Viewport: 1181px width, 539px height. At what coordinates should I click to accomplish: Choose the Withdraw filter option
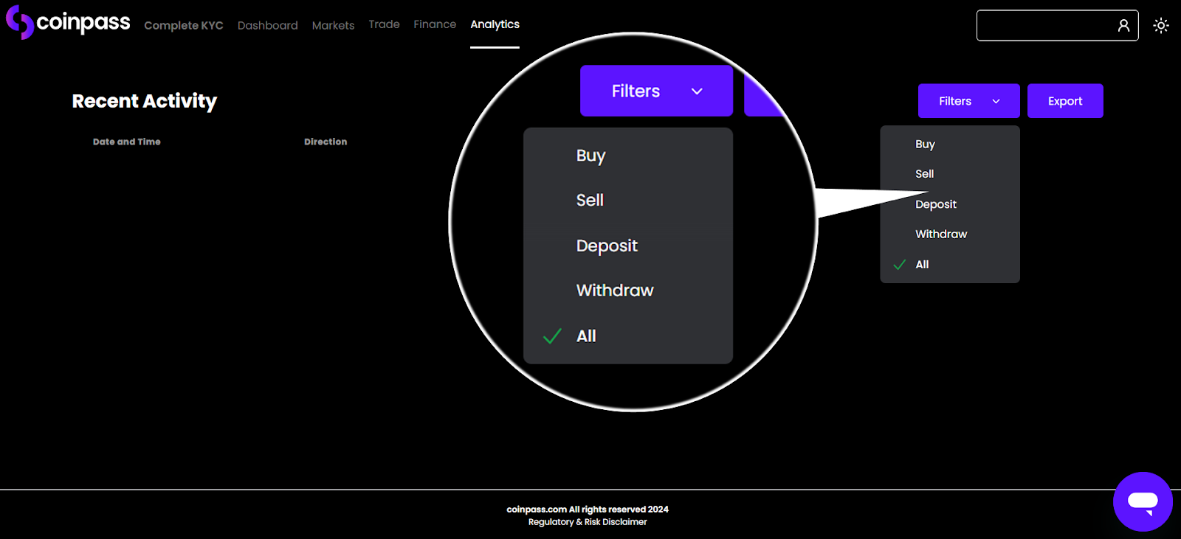coord(940,234)
